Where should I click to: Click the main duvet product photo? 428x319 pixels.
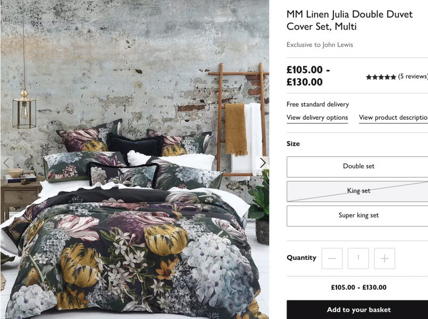pos(135,159)
